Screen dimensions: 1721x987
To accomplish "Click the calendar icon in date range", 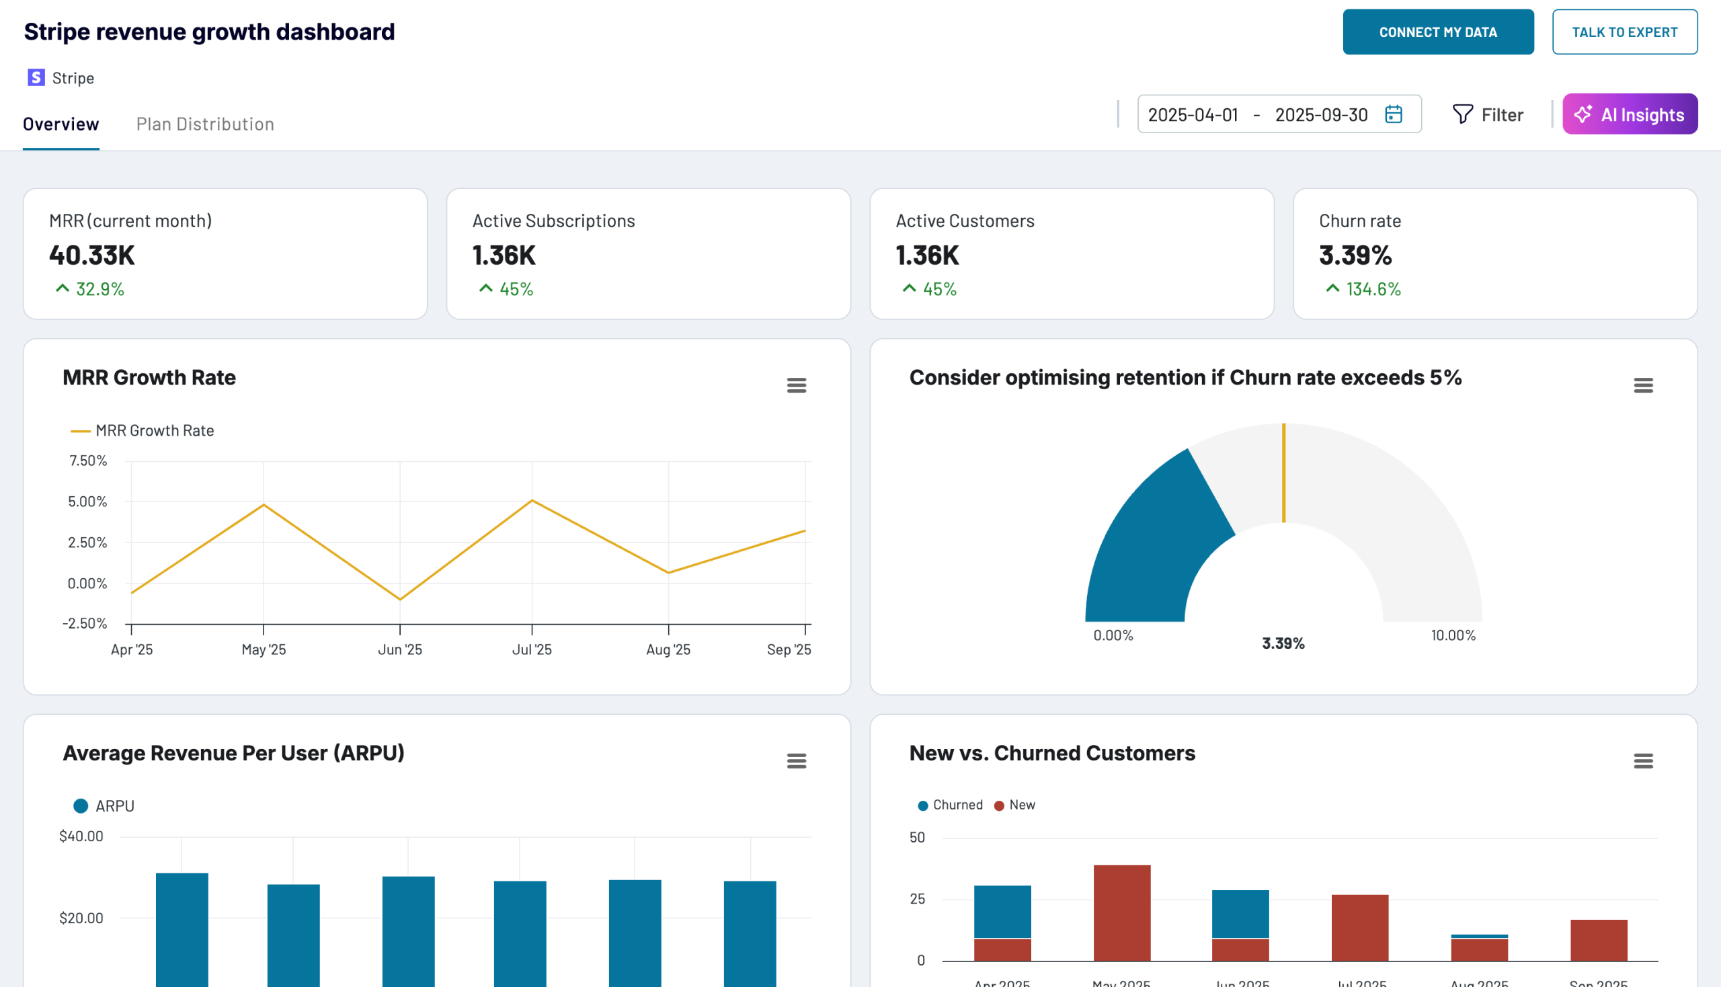I will click(x=1393, y=114).
